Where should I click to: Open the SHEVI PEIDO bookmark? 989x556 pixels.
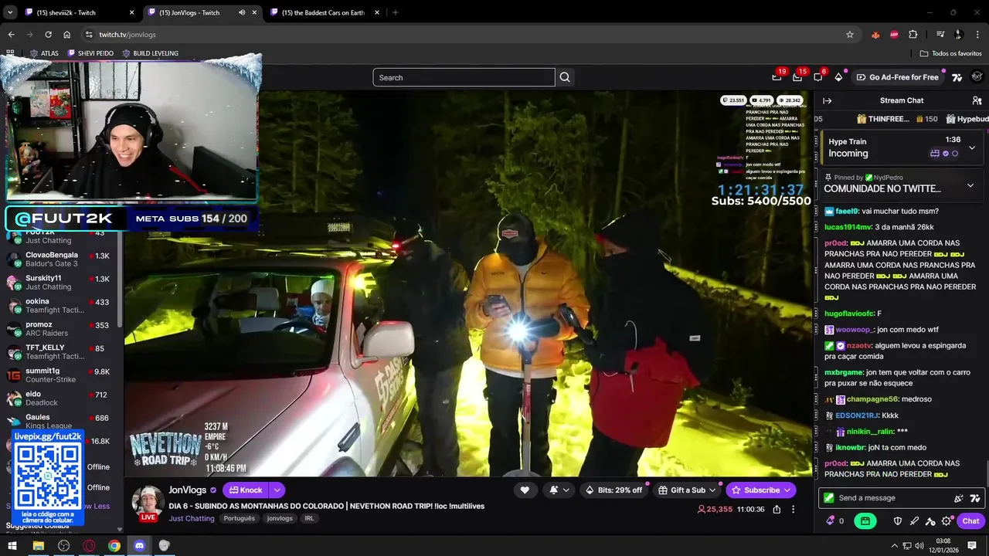90,53
